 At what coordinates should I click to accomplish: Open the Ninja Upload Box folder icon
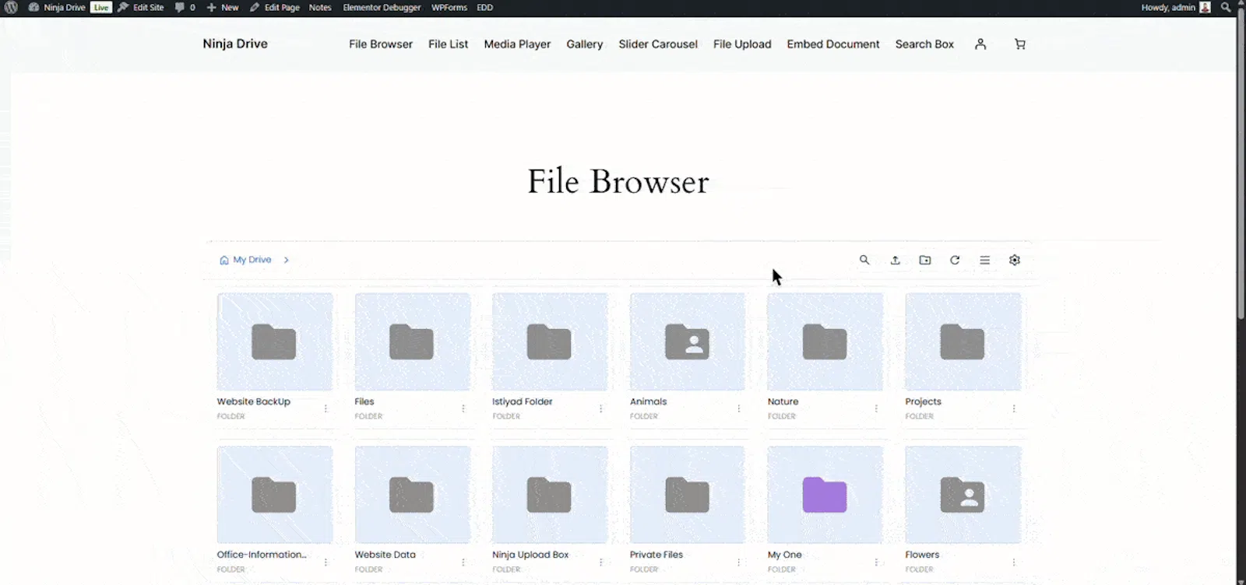pos(549,495)
